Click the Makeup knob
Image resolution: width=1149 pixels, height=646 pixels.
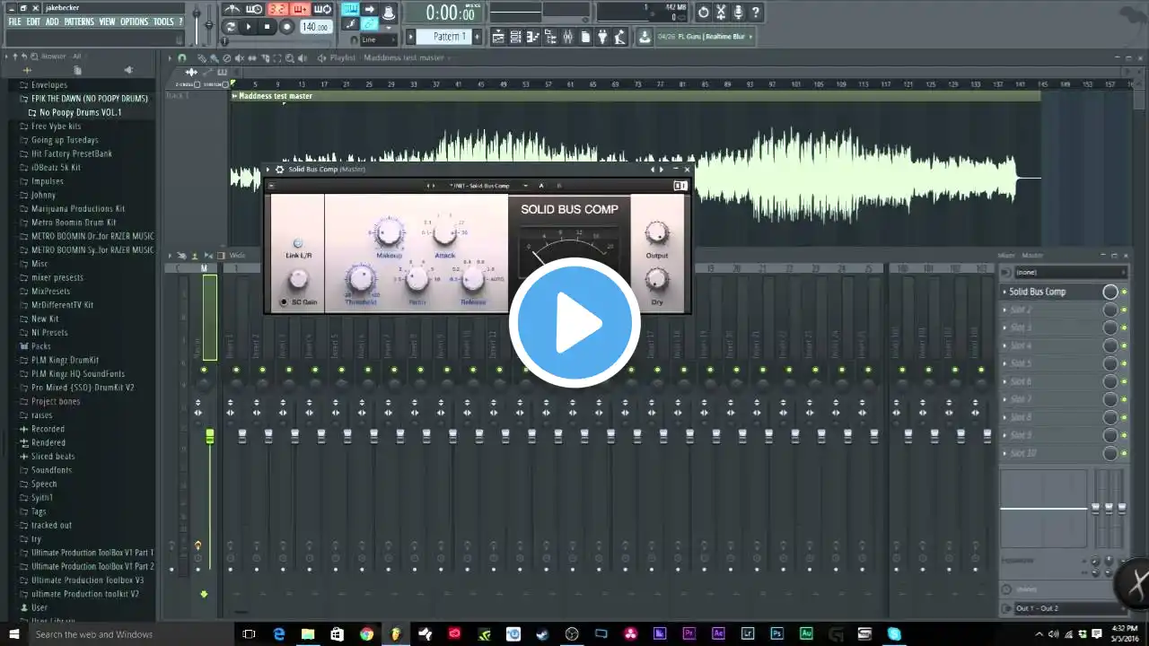pyautogui.click(x=389, y=232)
